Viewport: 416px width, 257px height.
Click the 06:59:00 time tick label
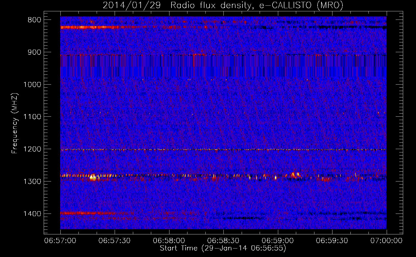(278, 241)
